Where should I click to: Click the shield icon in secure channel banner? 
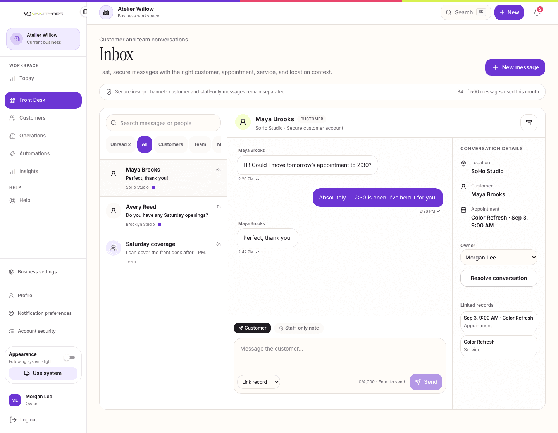(109, 92)
